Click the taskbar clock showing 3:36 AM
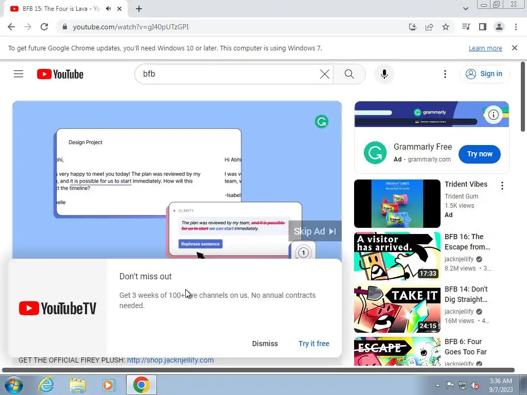The height and width of the screenshot is (395, 527). tap(501, 385)
